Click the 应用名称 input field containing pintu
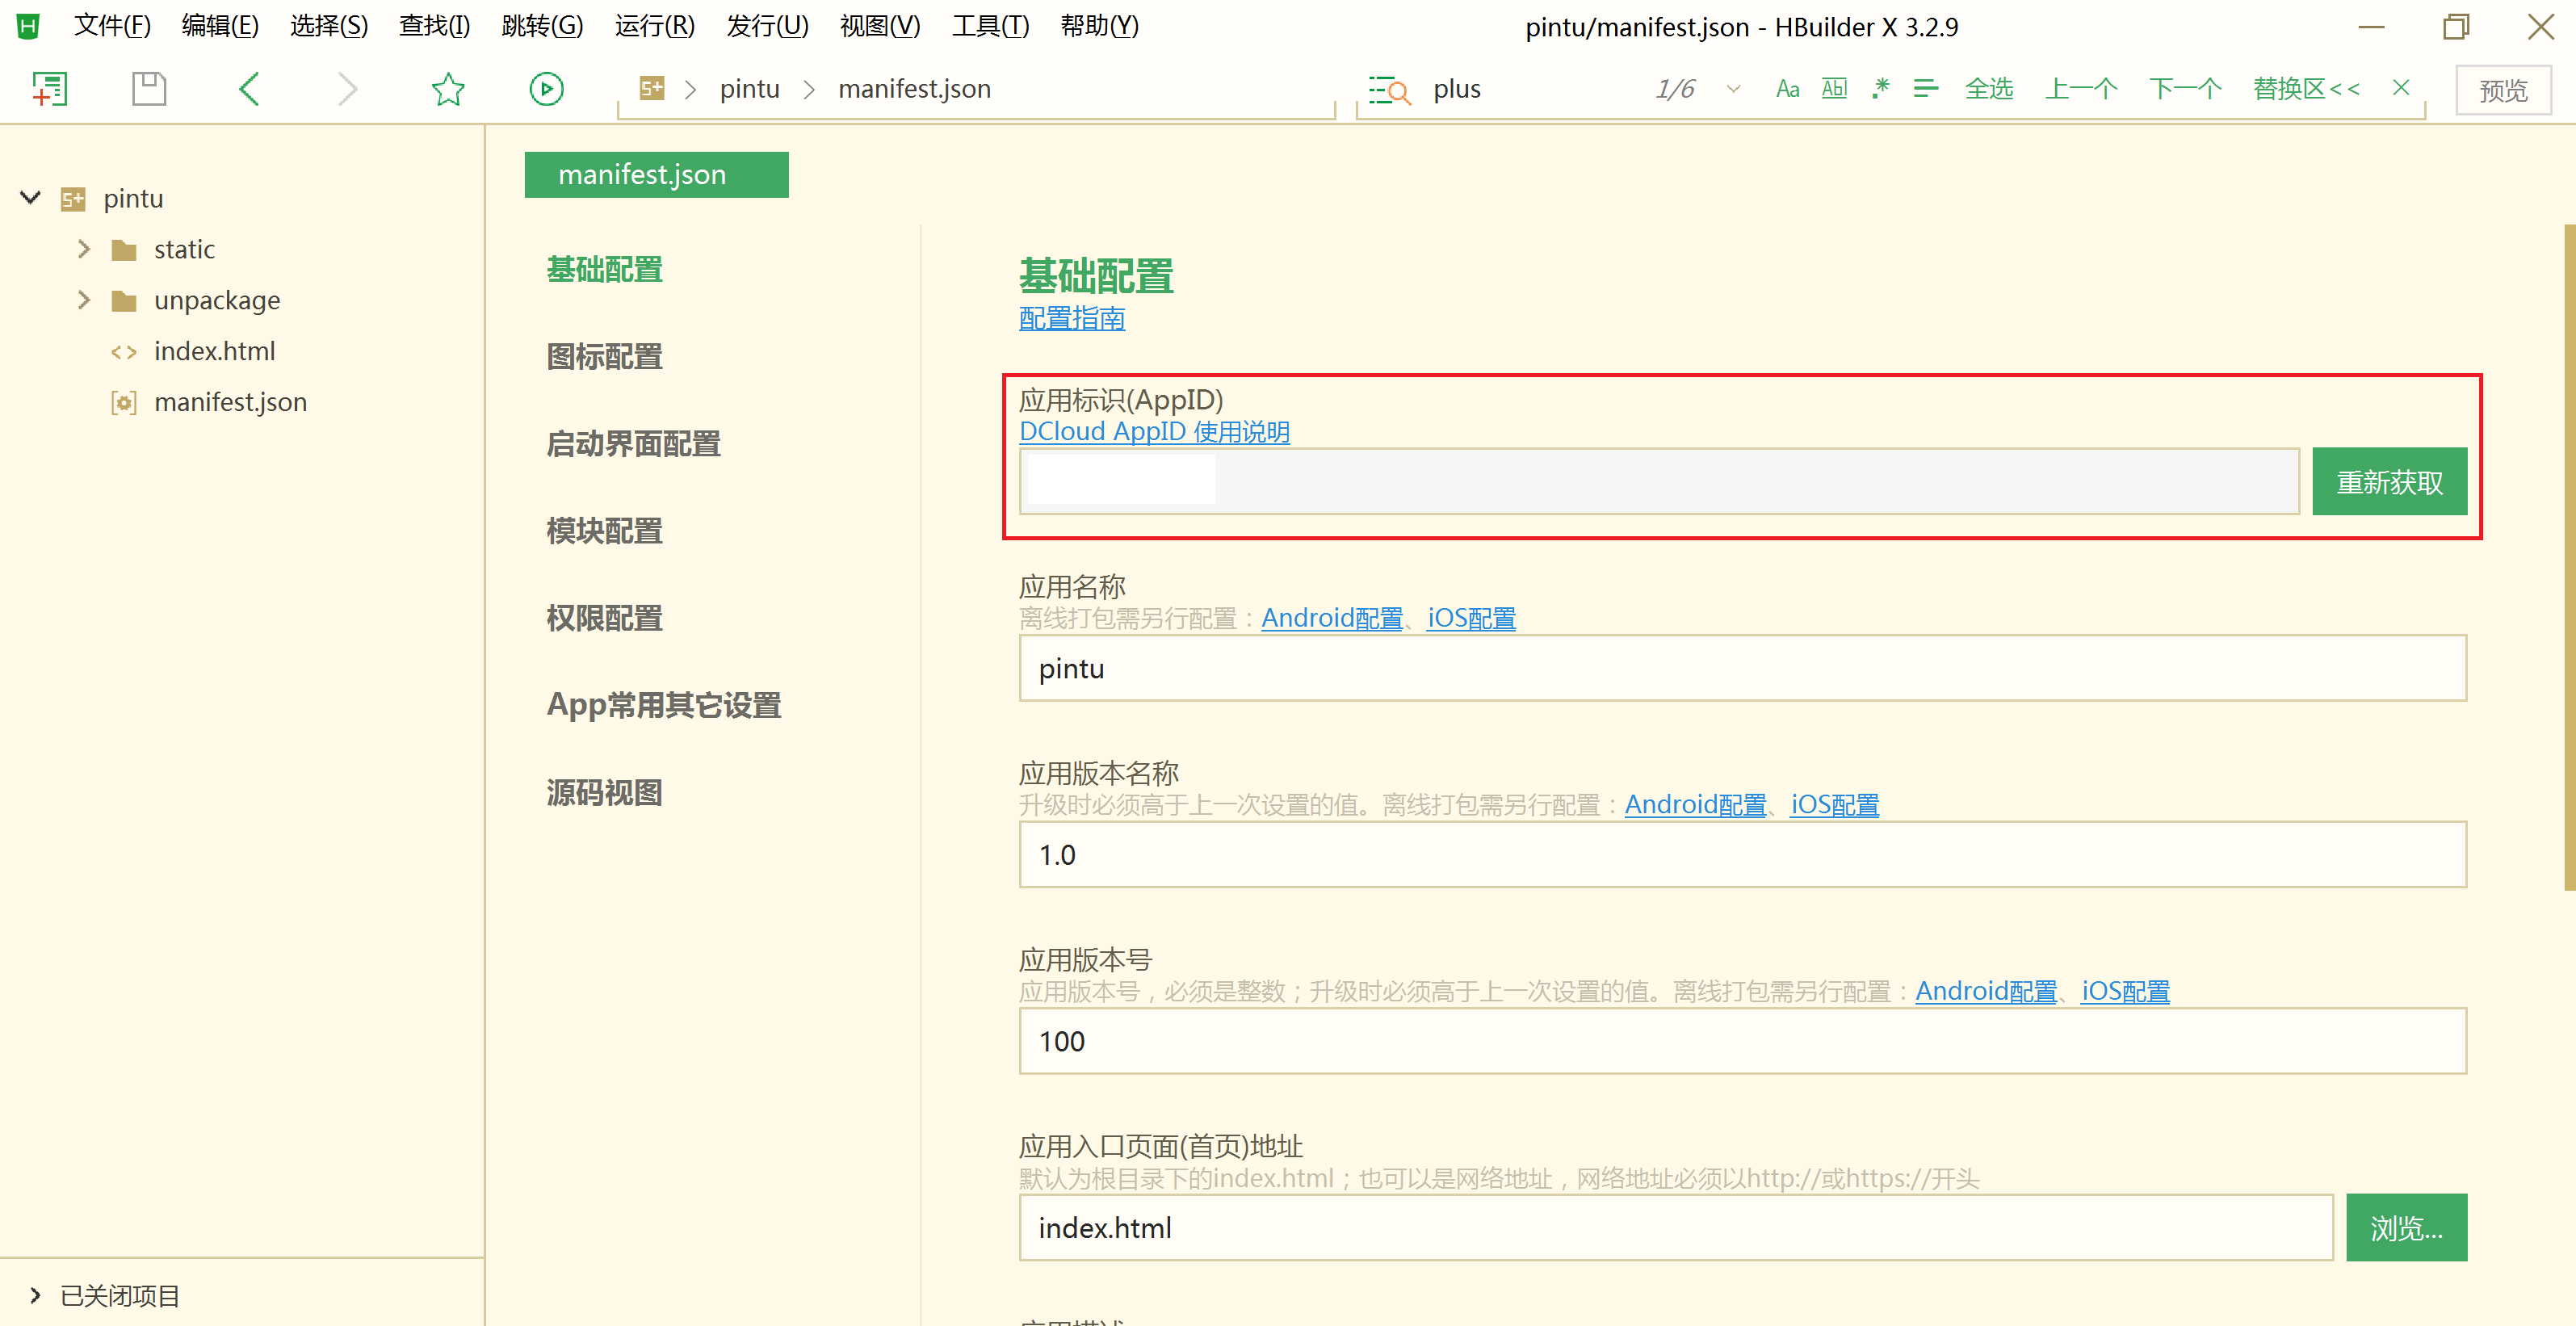This screenshot has height=1326, width=2576. 1741,668
